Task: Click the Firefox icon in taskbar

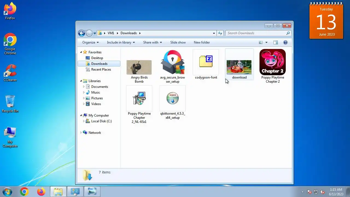Action: point(41,192)
